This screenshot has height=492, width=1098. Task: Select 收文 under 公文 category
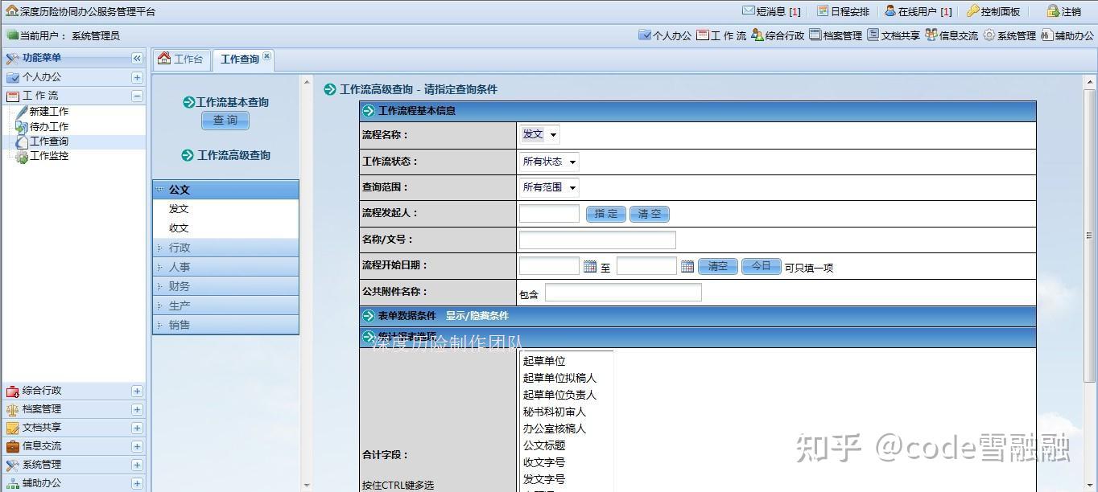tap(179, 228)
